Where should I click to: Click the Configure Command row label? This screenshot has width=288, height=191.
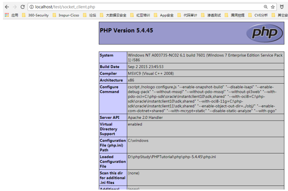(x=109, y=89)
